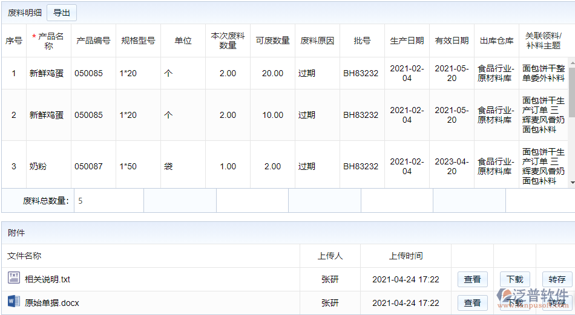The image size is (575, 315).
Task: Open the 相关说明.txt file name
Action: (x=47, y=279)
